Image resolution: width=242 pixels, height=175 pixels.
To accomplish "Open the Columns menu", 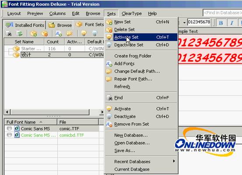I will (x=57, y=14).
